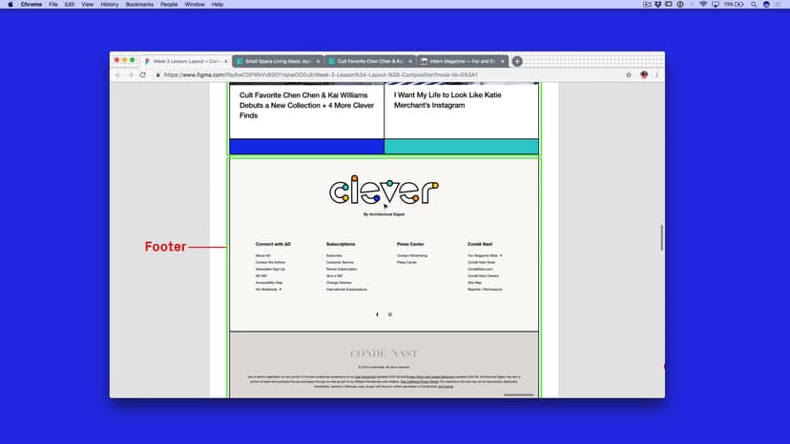This screenshot has height=444, width=790.
Task: Click the Wi-Fi icon in the menu bar
Action: tap(703, 5)
